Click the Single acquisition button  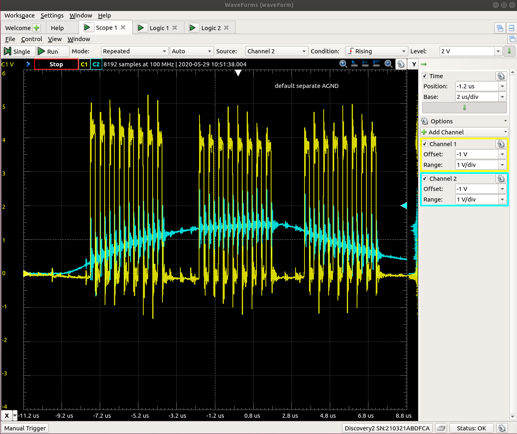(x=18, y=51)
